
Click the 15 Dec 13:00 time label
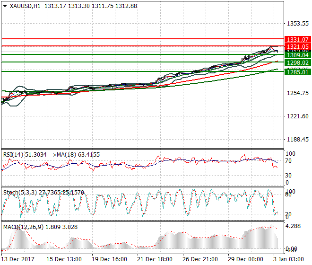click(x=64, y=259)
